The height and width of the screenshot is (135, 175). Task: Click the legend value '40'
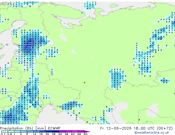73,134
